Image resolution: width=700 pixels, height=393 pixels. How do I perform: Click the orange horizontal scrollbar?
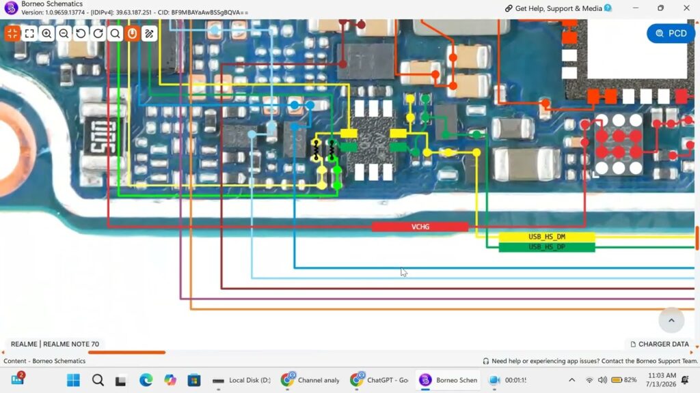click(126, 352)
